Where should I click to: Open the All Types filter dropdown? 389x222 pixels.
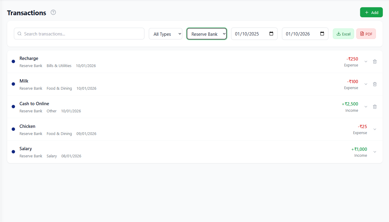click(165, 34)
